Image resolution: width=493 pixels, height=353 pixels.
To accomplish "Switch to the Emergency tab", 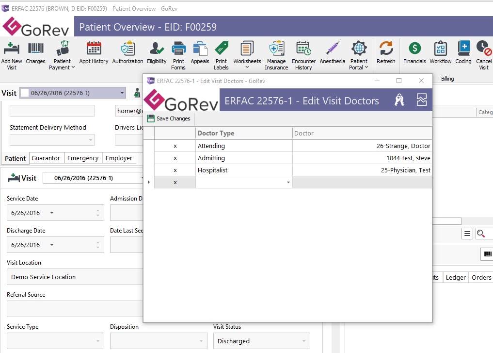I will 83,158.
